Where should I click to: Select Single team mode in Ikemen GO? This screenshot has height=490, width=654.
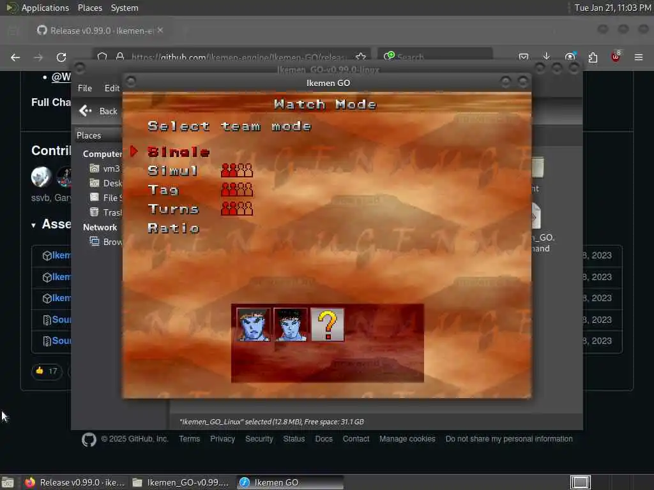point(179,152)
